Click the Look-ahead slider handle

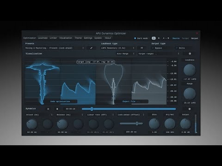tap(137, 124)
